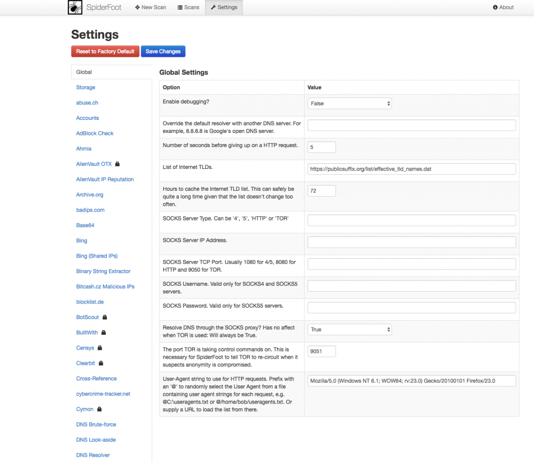Click the lock icon beside AlienVault OTX

117,164
